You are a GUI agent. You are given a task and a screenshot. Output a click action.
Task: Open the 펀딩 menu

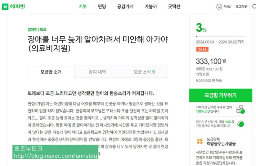[x=102, y=7]
